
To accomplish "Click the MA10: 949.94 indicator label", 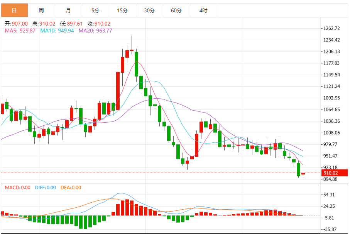I will pos(57,31).
